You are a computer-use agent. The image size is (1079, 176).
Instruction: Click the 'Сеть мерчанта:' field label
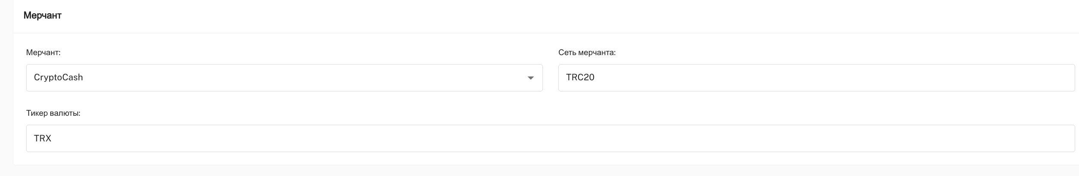(587, 53)
